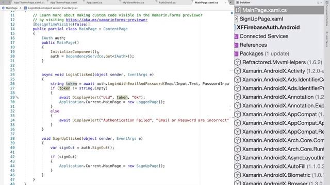Click "DesignTimeVisible" attribute on line 13
This screenshot has width=330, height=185.
click(54, 24)
